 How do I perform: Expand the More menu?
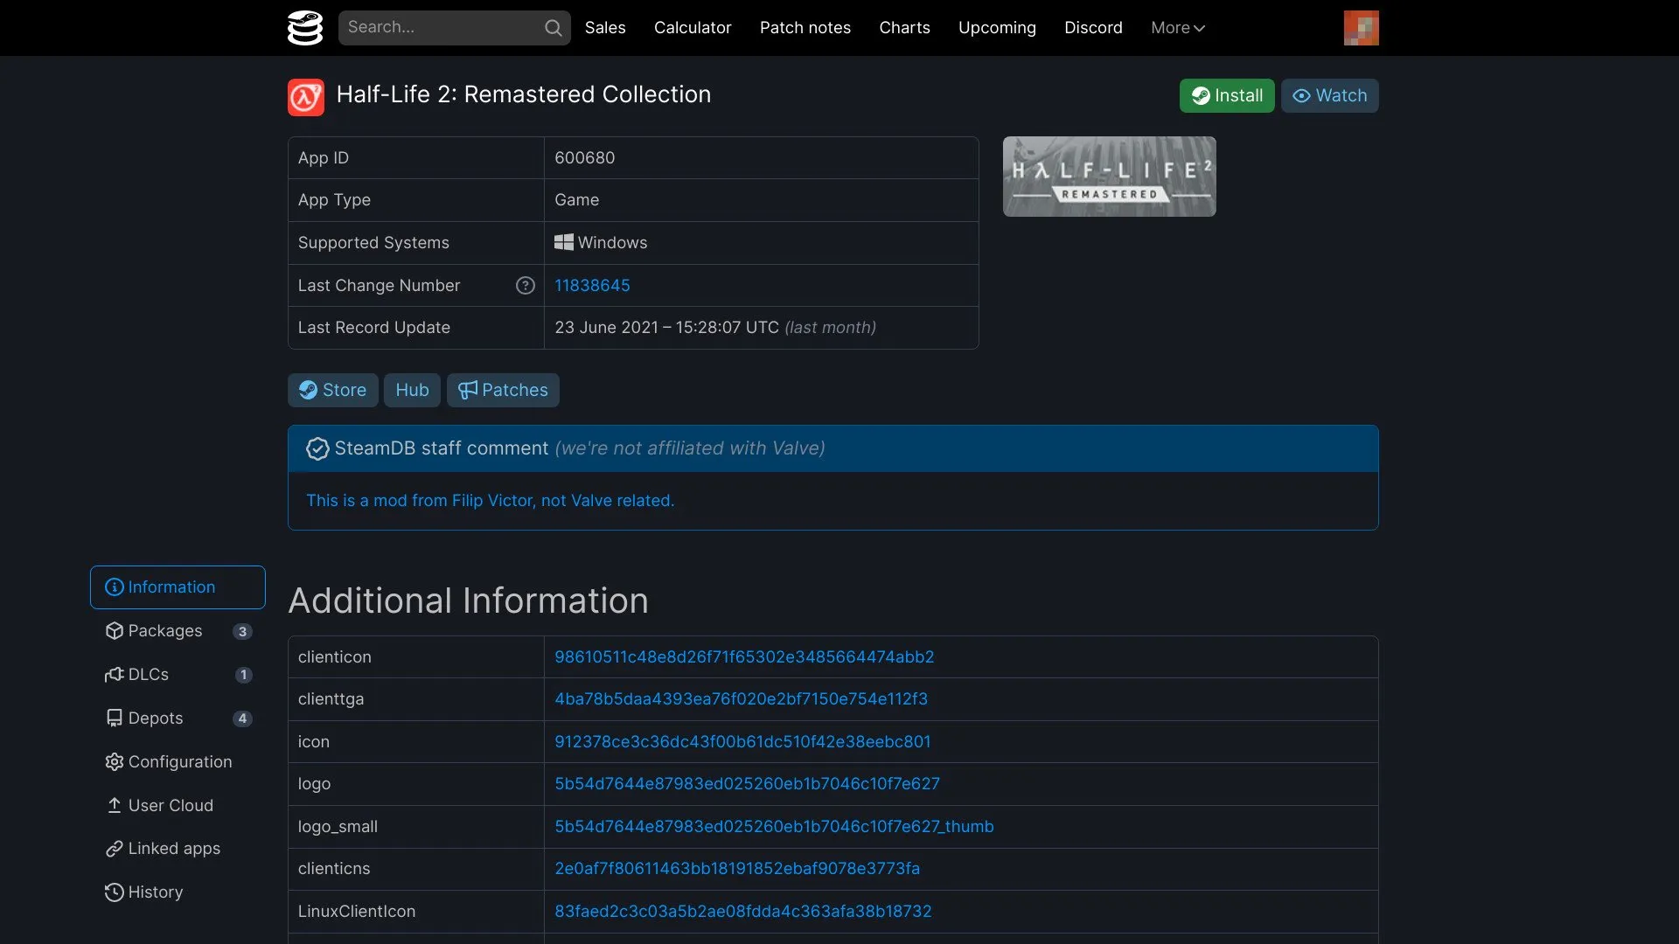(1177, 28)
